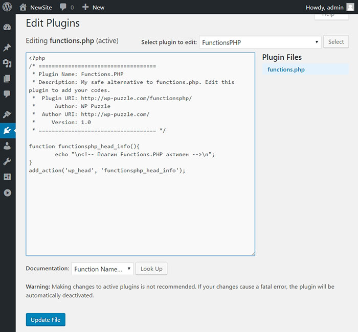
Task: Open the partially hidden Help tab
Action: (331, 17)
